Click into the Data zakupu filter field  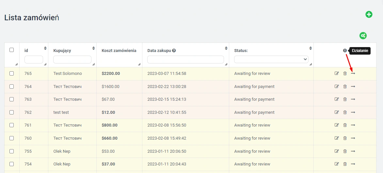coord(185,60)
